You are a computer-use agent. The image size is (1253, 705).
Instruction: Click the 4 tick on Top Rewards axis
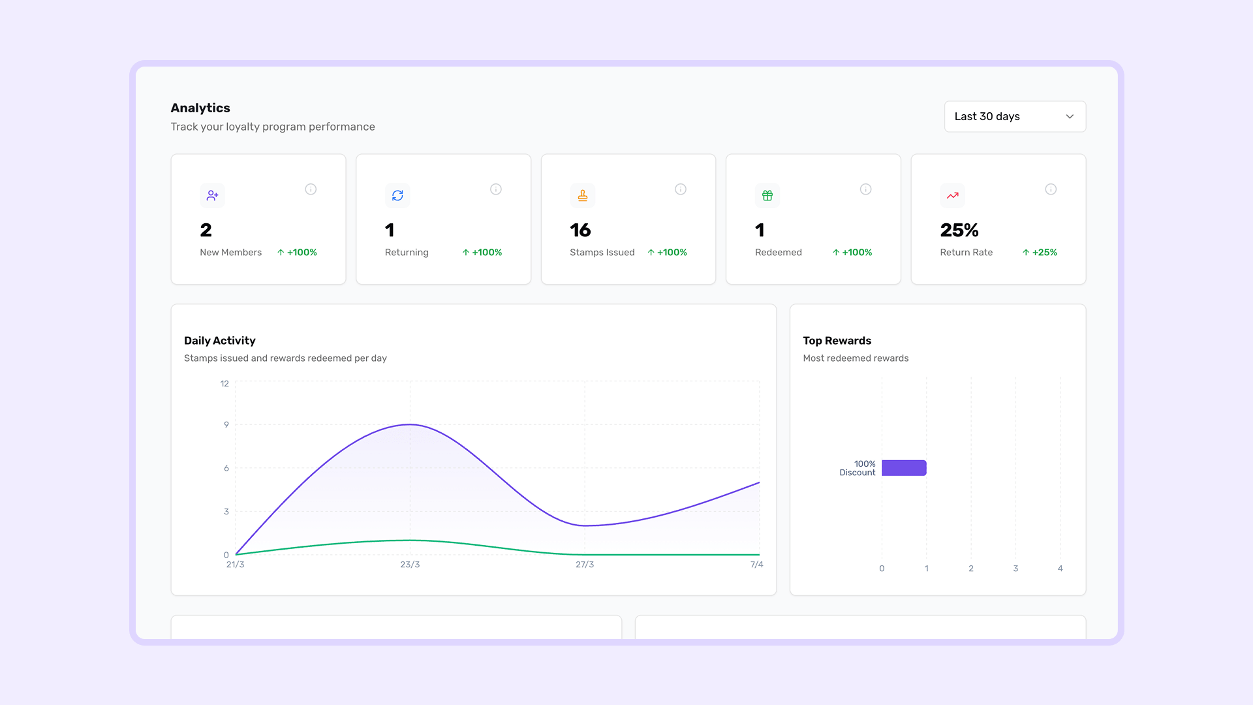click(x=1060, y=569)
